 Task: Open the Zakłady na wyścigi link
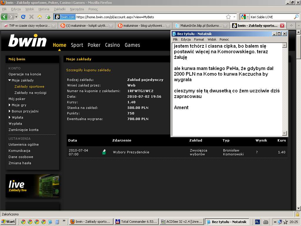coord(30,93)
